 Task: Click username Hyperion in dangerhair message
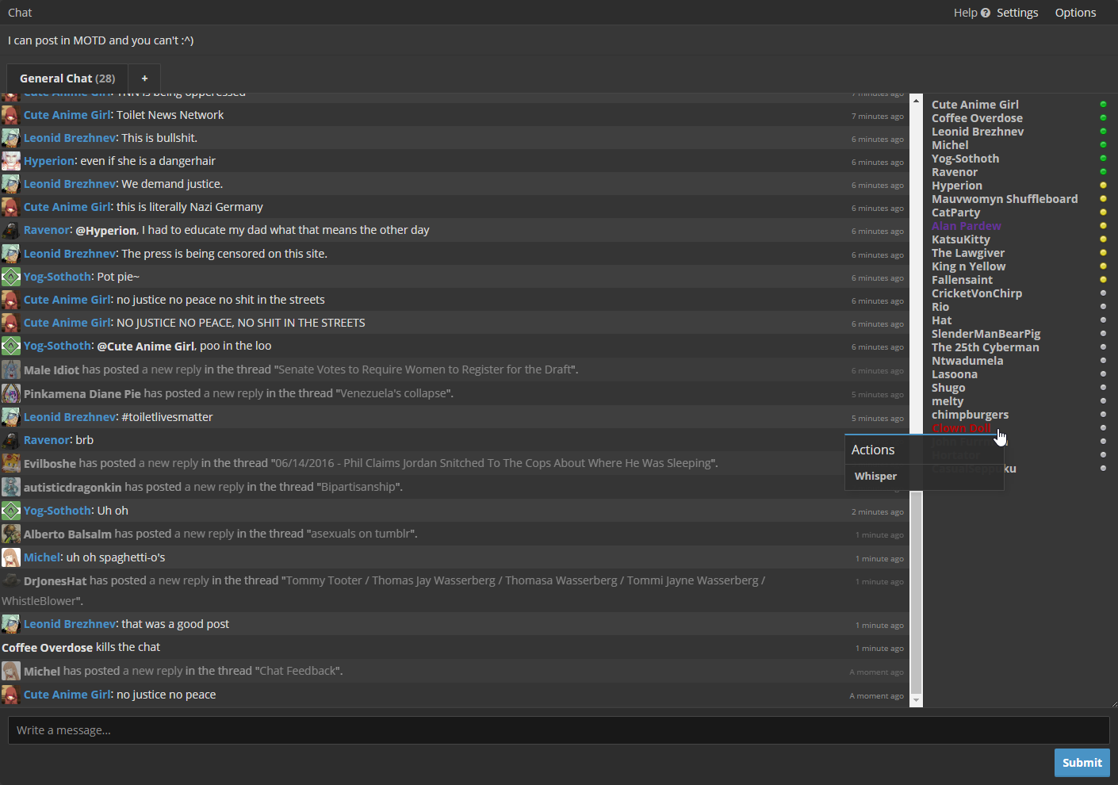(49, 161)
